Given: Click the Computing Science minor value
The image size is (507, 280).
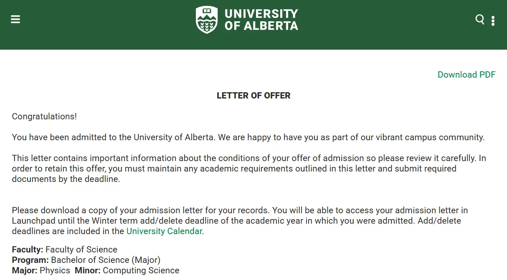Looking at the screenshot, I should pos(141,270).
